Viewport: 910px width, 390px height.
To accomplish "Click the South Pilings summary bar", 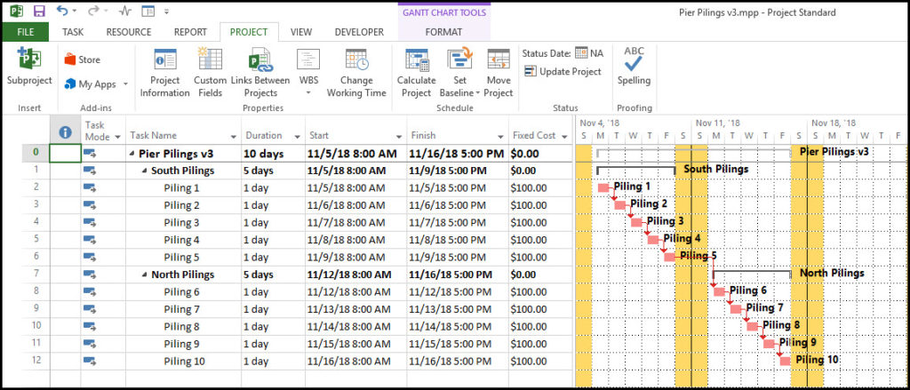I will pyautogui.click(x=636, y=171).
